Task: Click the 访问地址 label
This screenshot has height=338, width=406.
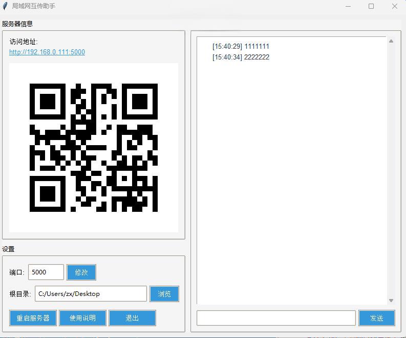Action: pos(24,42)
